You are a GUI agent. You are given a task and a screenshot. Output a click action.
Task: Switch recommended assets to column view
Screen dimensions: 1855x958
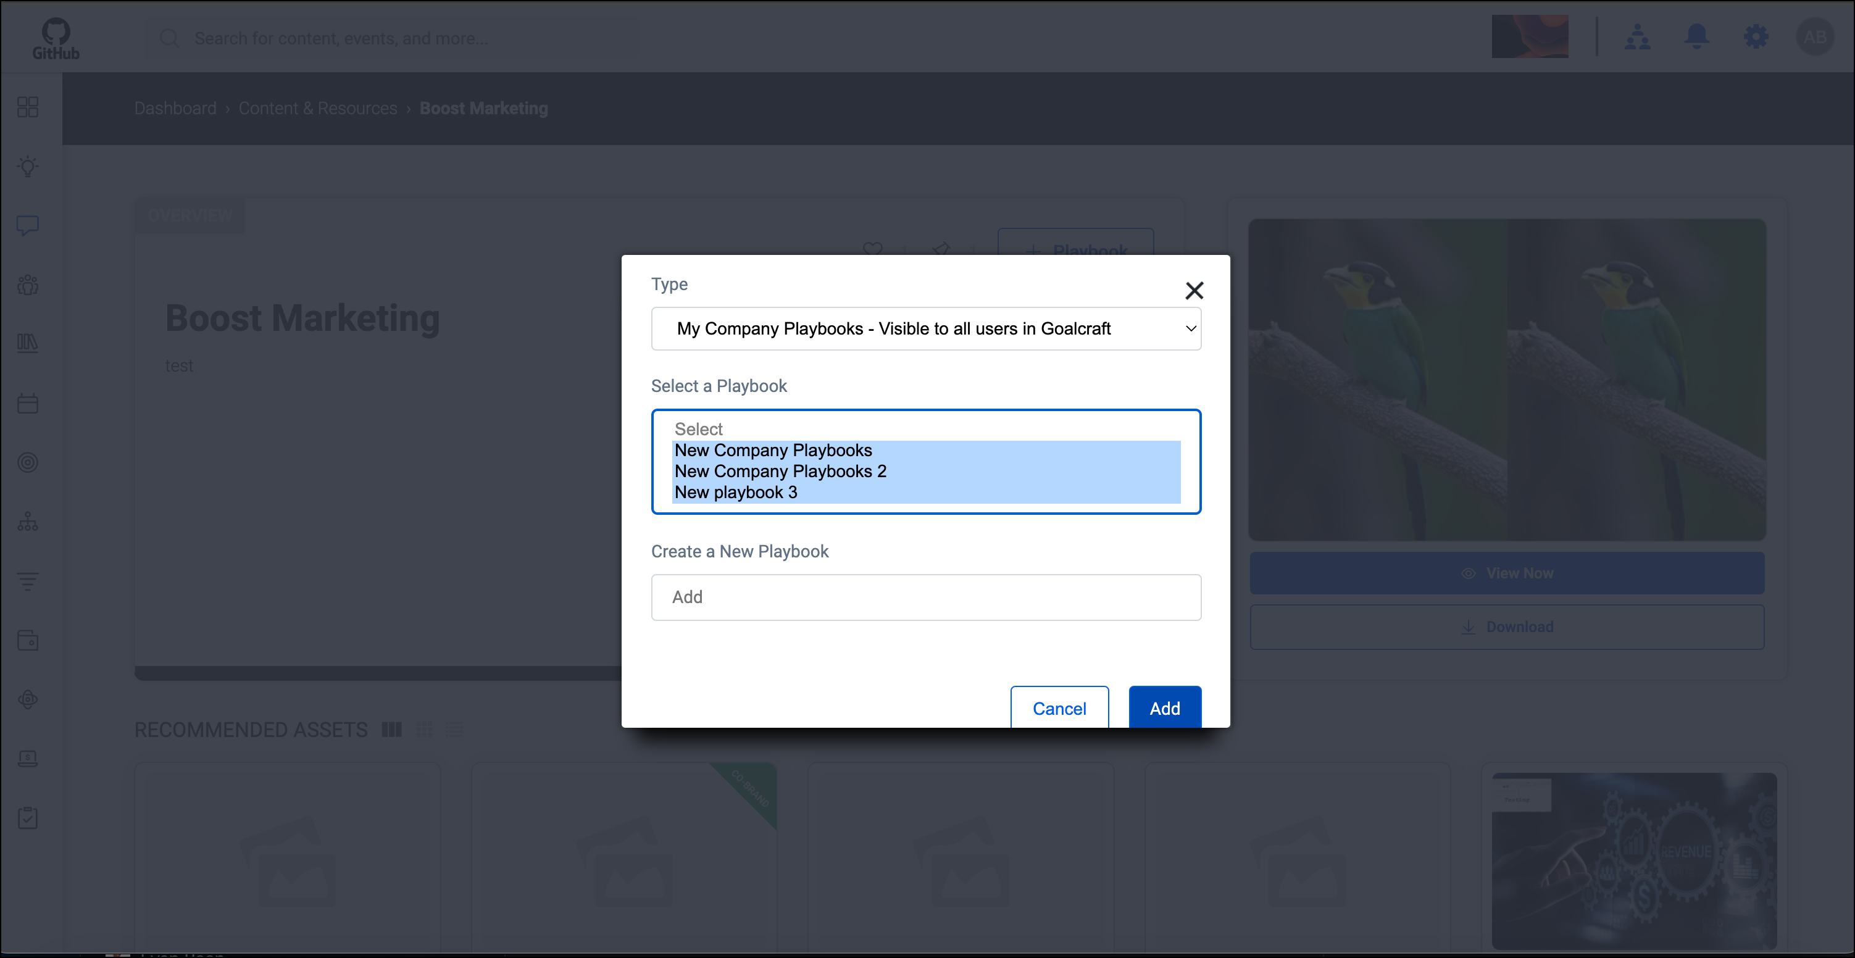click(x=392, y=730)
